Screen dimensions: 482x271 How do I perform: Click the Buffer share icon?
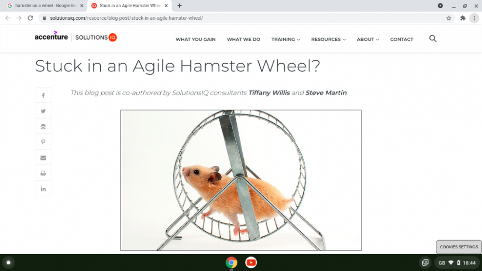pyautogui.click(x=43, y=127)
